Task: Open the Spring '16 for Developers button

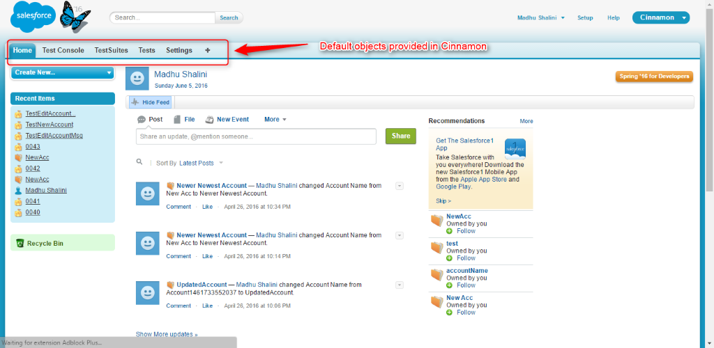Action: (654, 77)
